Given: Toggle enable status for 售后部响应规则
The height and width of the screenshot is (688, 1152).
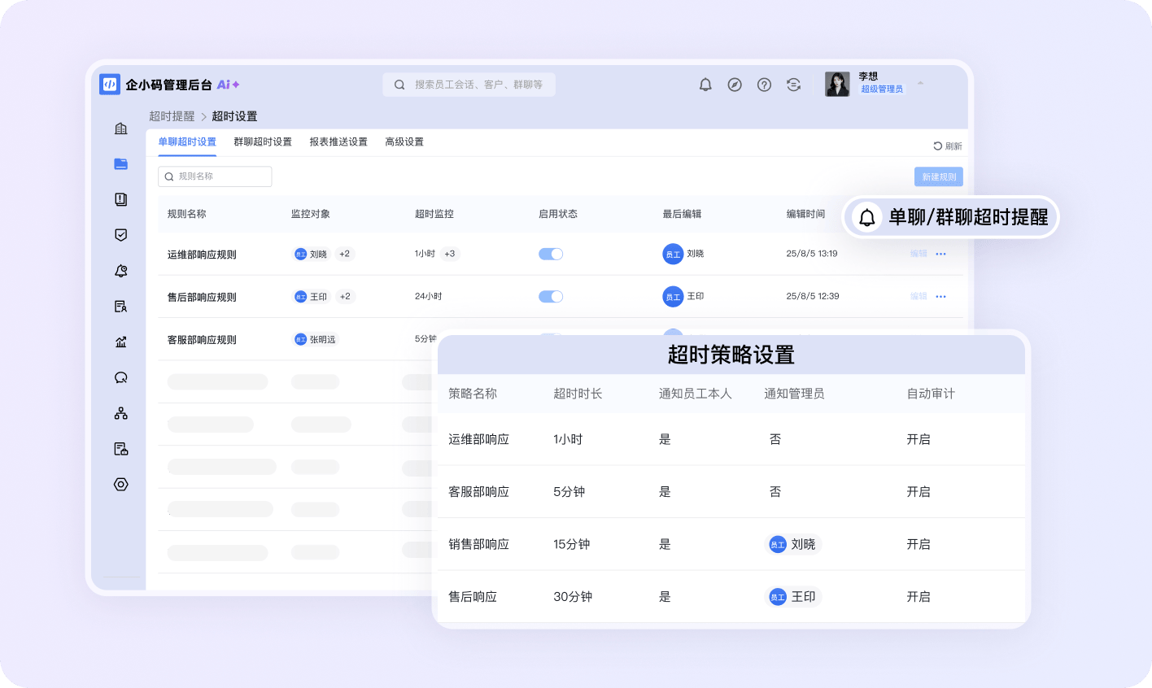Looking at the screenshot, I should 551,297.
